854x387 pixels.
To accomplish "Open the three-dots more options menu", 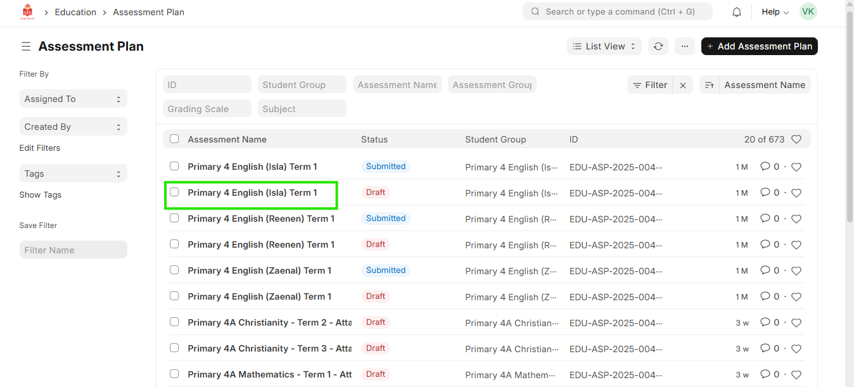I will click(x=684, y=46).
